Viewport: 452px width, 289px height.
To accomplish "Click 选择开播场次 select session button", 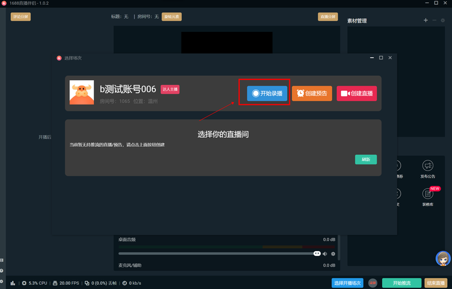I will point(347,283).
